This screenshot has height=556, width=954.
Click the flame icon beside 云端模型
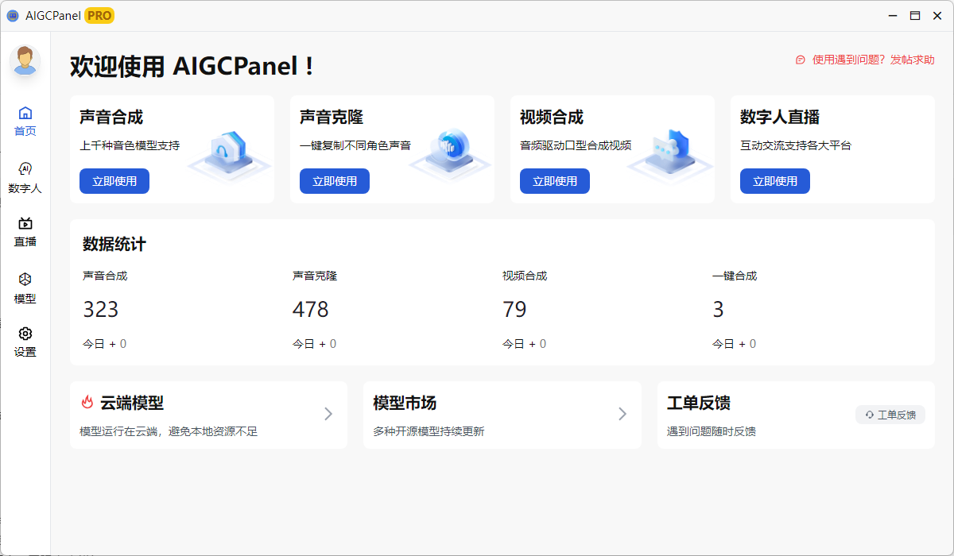click(x=87, y=403)
